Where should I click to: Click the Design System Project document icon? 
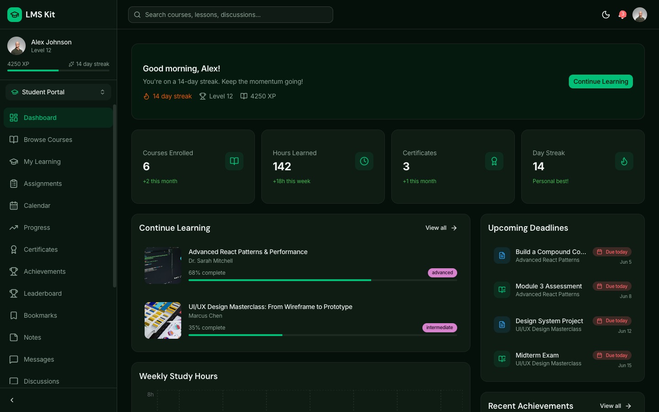[x=502, y=325]
